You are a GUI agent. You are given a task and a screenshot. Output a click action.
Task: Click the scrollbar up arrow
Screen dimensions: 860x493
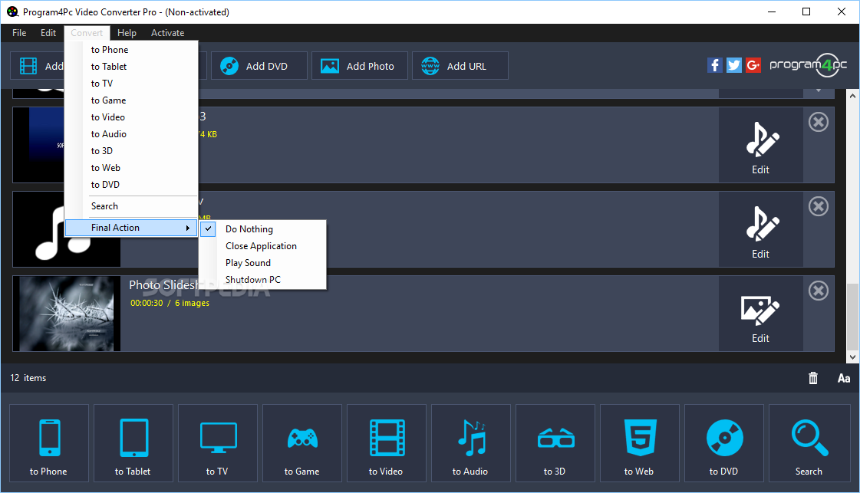point(852,96)
